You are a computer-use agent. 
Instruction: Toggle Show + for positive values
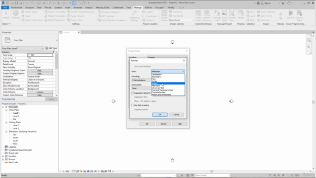point(133,101)
